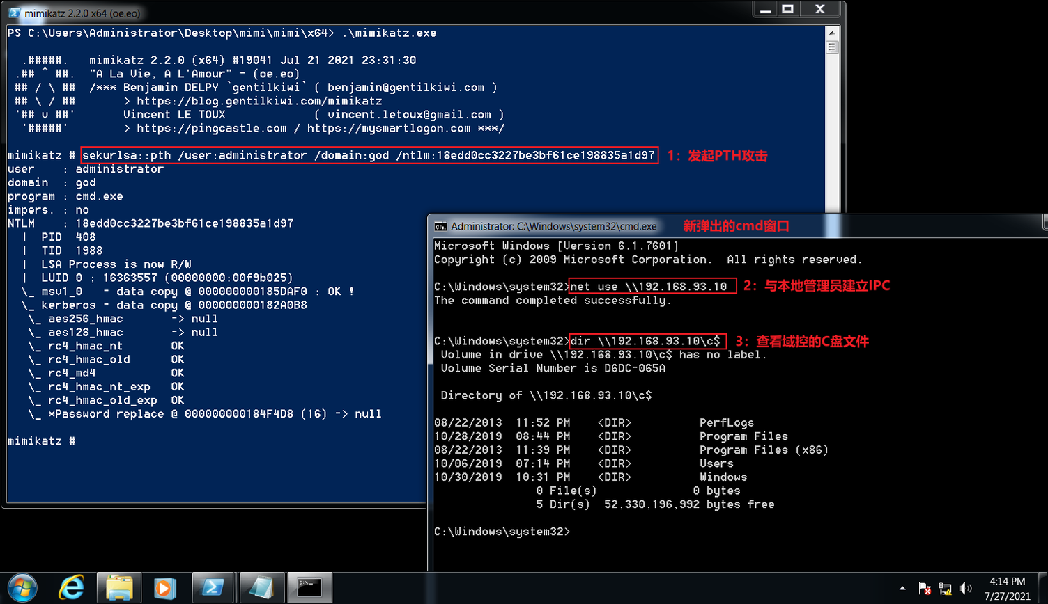Close the mimikatz window
This screenshot has height=604, width=1048.
[x=819, y=9]
